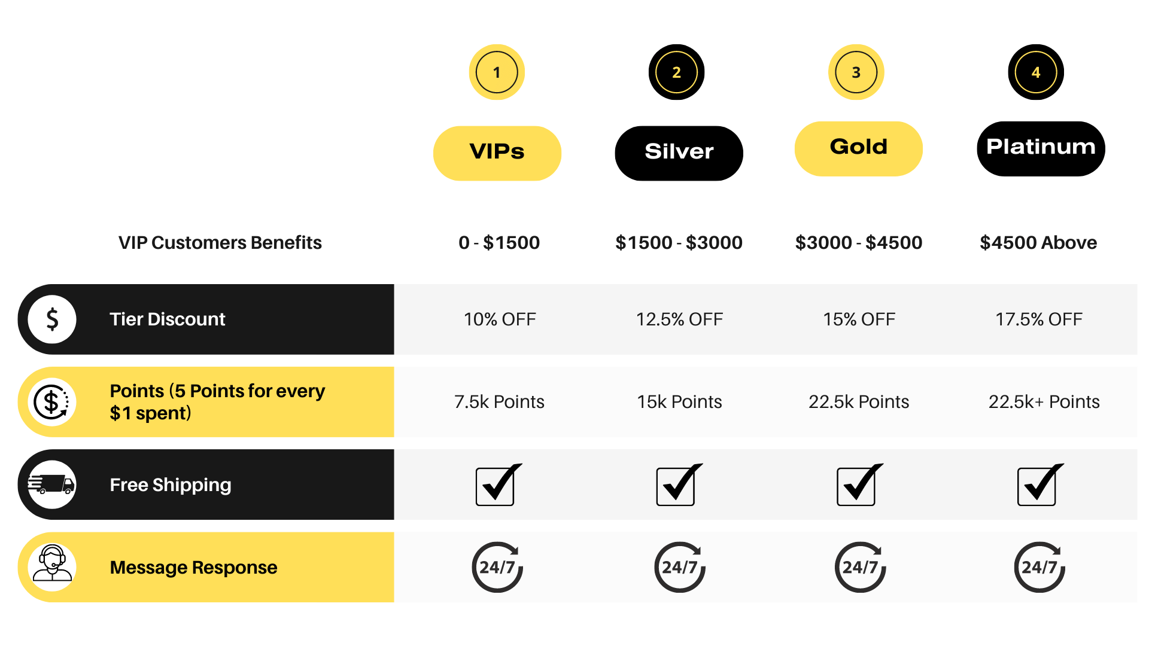
Task: Click the headset support agent icon
Action: 52,567
